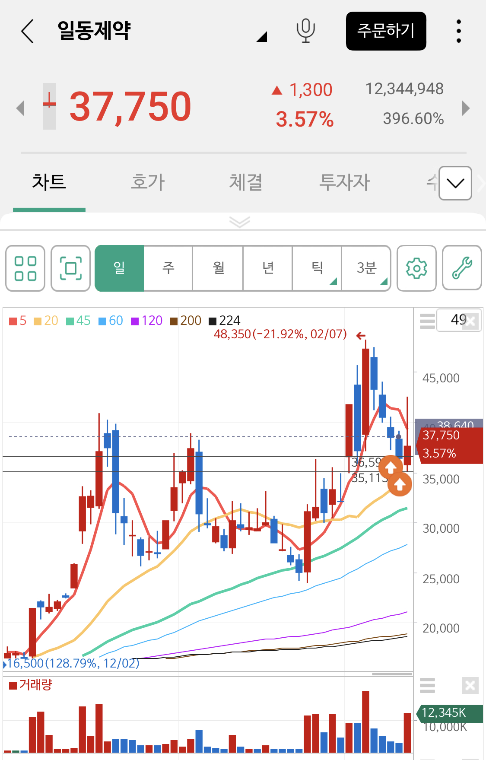Open the stock name dropdown triangle
The image size is (486, 760).
pyautogui.click(x=262, y=37)
